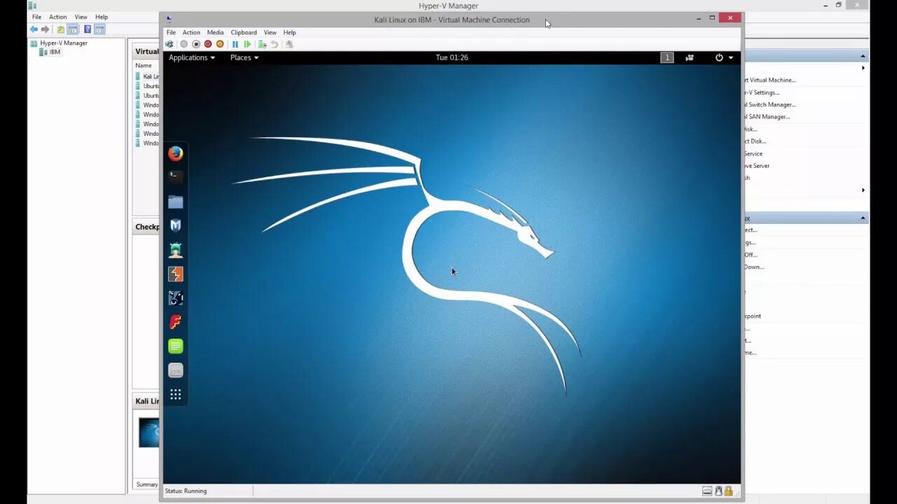
Task: Turn off the VM with the black stop icon
Action: pos(196,44)
